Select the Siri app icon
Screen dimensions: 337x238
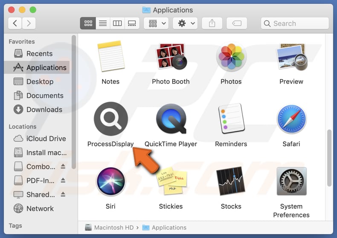[110, 181]
